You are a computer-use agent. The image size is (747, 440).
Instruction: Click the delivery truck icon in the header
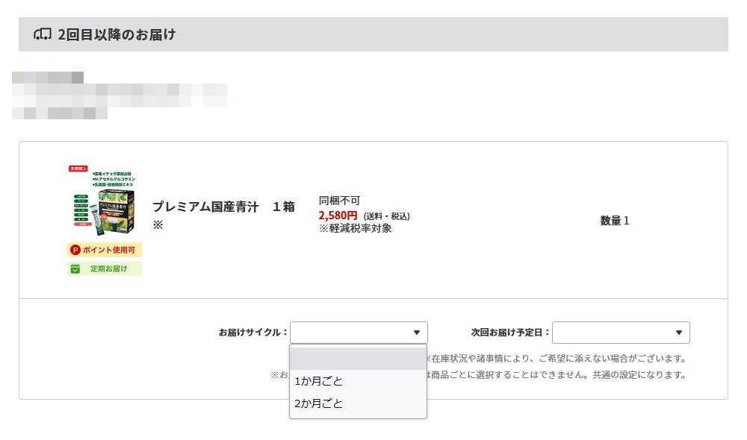point(43,34)
